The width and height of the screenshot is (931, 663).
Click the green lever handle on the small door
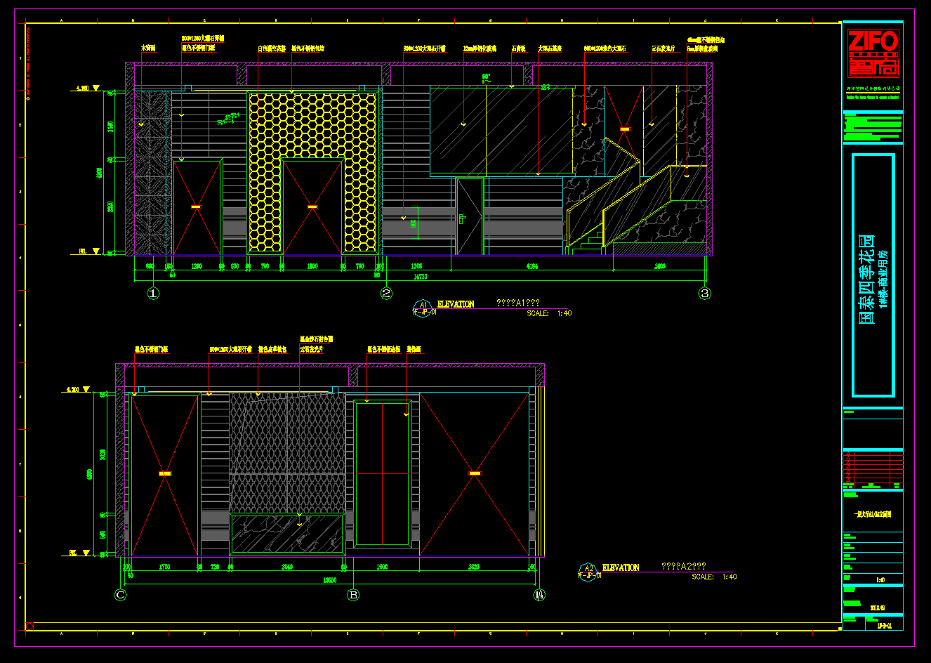click(x=462, y=218)
